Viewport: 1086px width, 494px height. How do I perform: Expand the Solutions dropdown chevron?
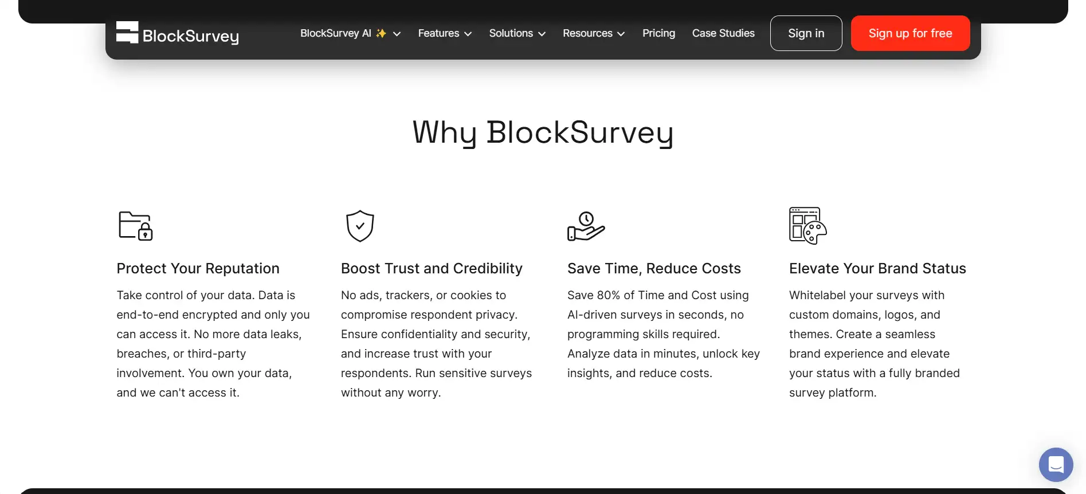542,34
